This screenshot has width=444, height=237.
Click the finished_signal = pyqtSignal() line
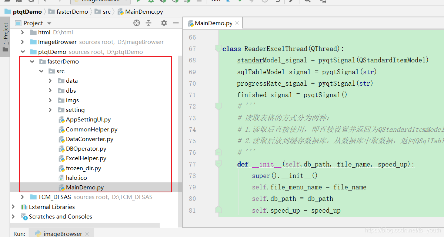292,95
